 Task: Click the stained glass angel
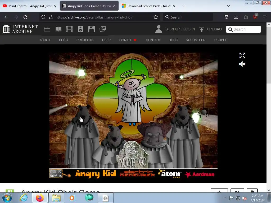click(x=132, y=98)
